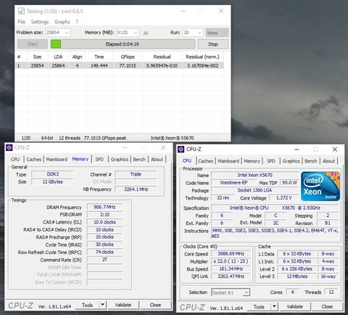The image size is (348, 315).
Task: Click the greyed Start button in LinX
Action: pos(33,44)
